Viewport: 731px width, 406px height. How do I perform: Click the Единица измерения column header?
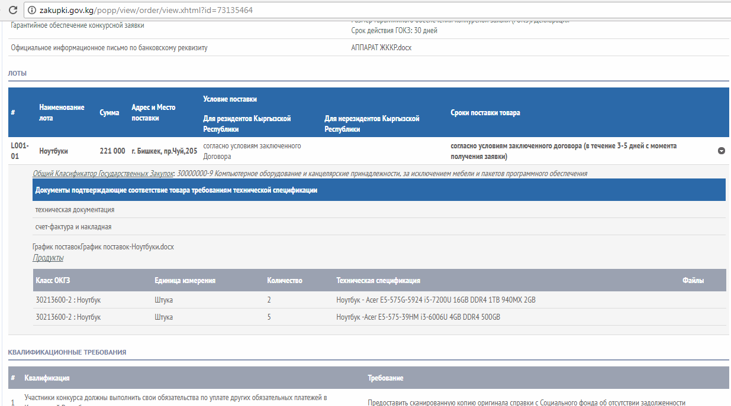[x=185, y=280]
